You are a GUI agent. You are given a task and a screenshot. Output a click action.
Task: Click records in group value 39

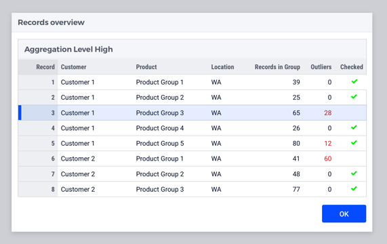click(296, 82)
